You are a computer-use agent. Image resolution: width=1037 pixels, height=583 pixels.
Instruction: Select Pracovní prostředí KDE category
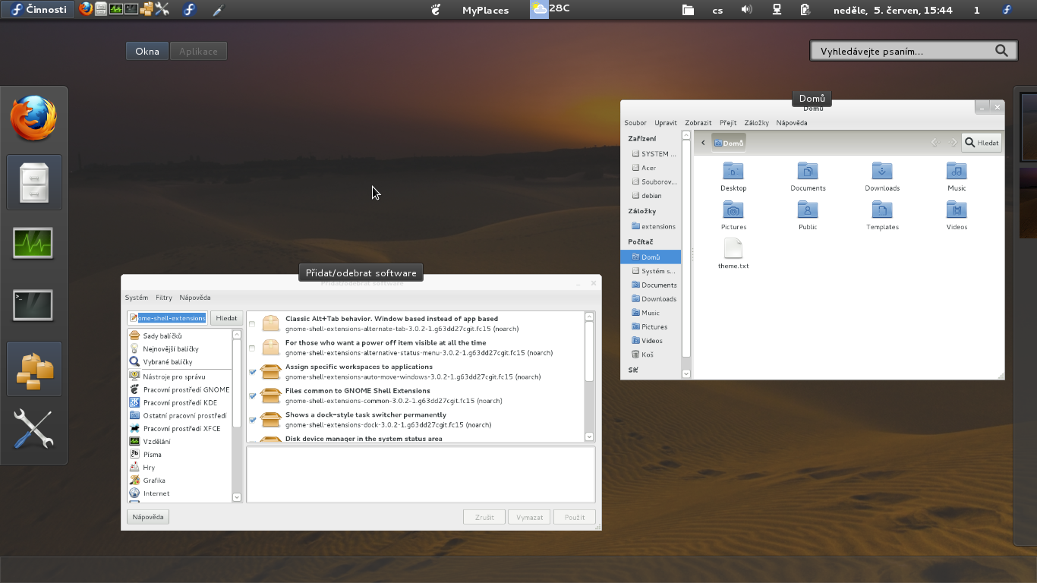[180, 402]
